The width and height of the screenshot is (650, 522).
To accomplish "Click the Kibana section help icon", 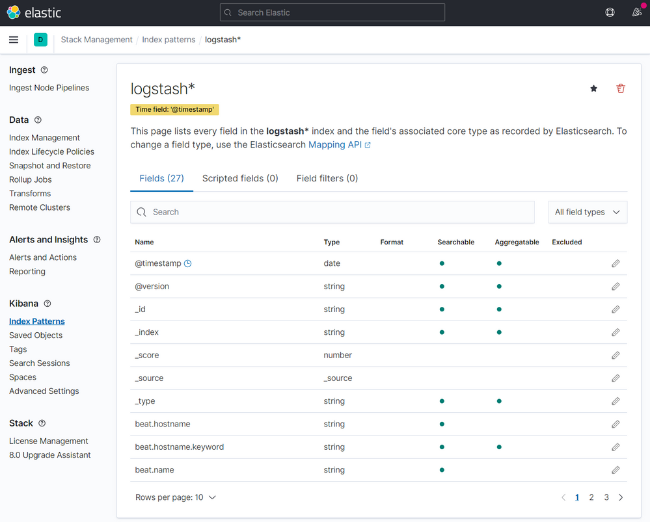I will (47, 304).
